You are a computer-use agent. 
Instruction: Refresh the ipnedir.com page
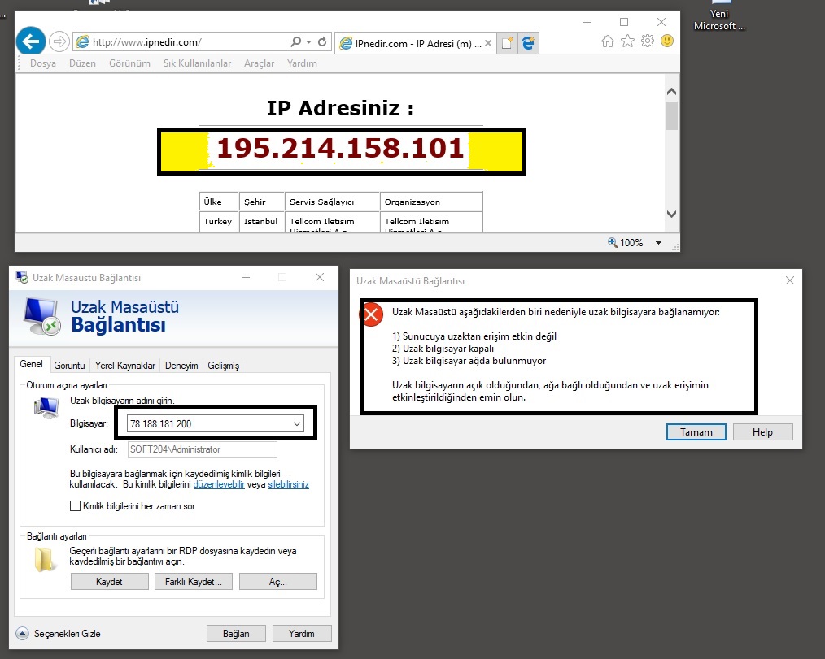pyautogui.click(x=323, y=41)
